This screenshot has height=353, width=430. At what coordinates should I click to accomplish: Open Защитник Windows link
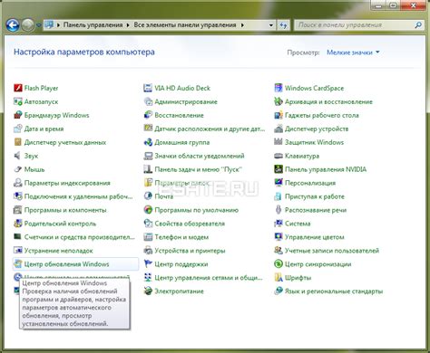(314, 142)
